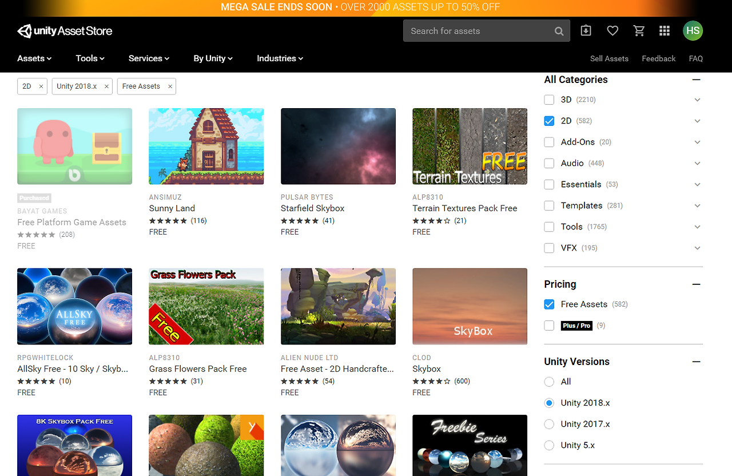Open Grass Flowers Pack Free thumbnail
This screenshot has height=476, width=732.
click(206, 307)
